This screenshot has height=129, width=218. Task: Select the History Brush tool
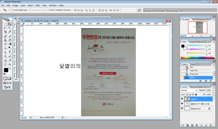tap(10, 40)
